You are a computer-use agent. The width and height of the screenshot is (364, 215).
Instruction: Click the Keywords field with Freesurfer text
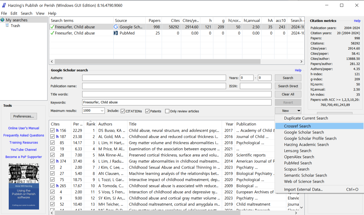[177, 103]
